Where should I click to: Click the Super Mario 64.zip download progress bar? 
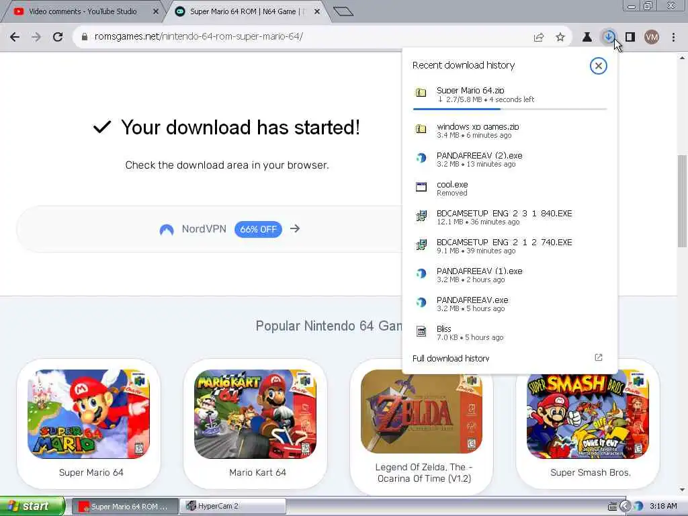(510, 108)
